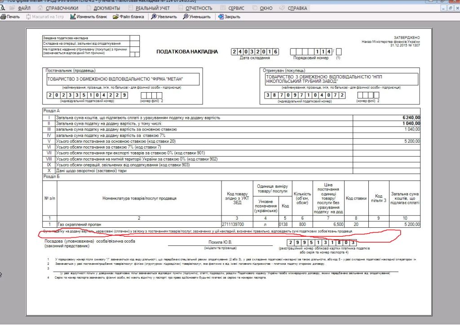Click the Отримувач (покупець) label

pos(284,71)
